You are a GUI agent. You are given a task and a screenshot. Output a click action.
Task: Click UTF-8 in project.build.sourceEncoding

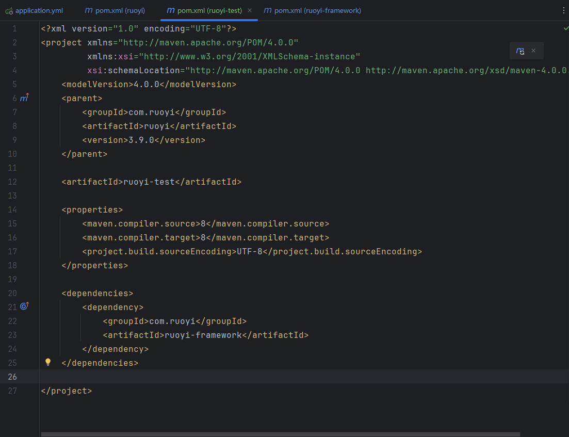(x=250, y=252)
